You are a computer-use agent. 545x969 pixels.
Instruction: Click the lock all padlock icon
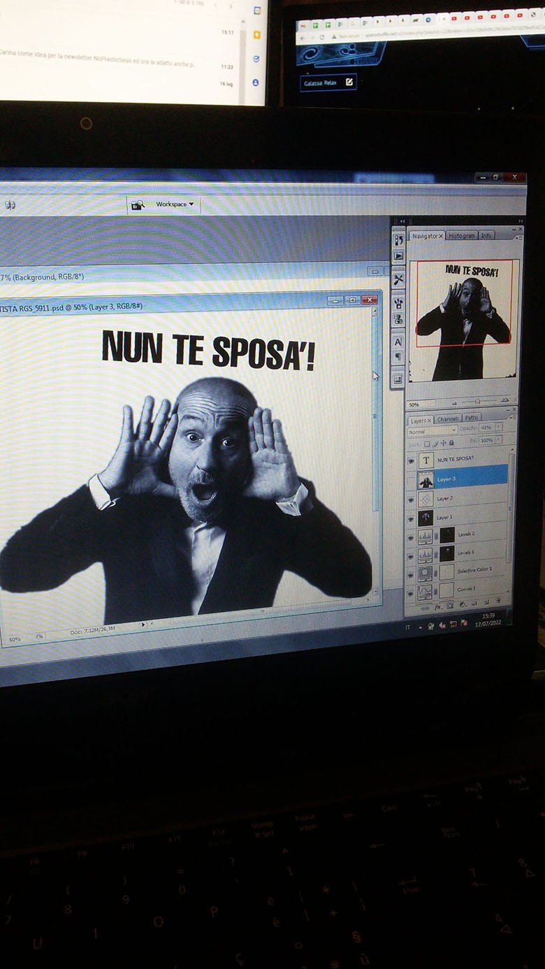[451, 443]
